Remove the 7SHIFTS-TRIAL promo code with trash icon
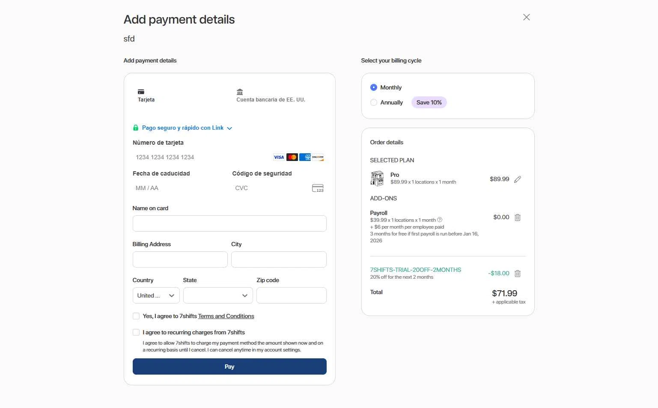This screenshot has width=658, height=408. point(518,273)
